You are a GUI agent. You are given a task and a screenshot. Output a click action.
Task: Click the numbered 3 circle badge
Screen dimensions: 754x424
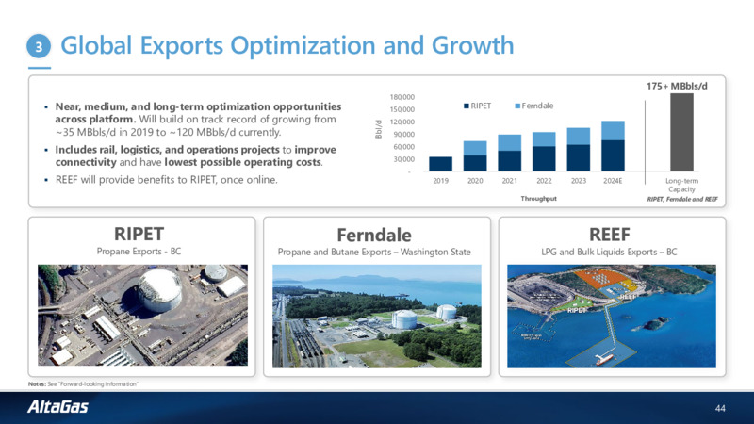(39, 46)
